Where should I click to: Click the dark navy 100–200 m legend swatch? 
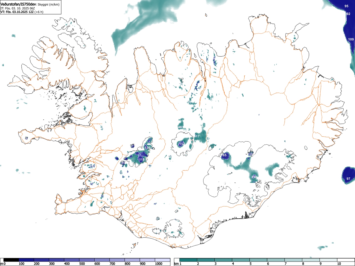click(26, 260)
